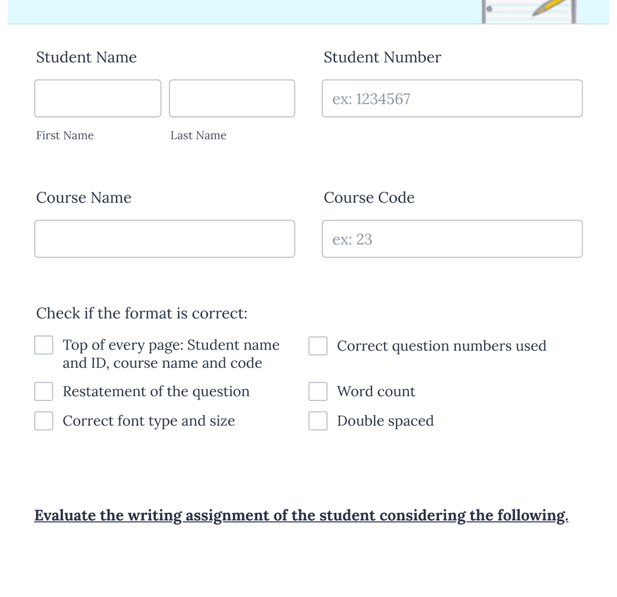Viewport: 617px width, 597px height.
Task: Click the 'Check if the format is correct' label
Action: pyautogui.click(x=141, y=313)
